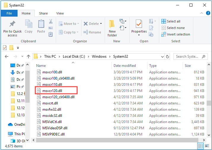Sort by the Name column header
Viewport: 212px width, 150px height.
tap(41, 66)
